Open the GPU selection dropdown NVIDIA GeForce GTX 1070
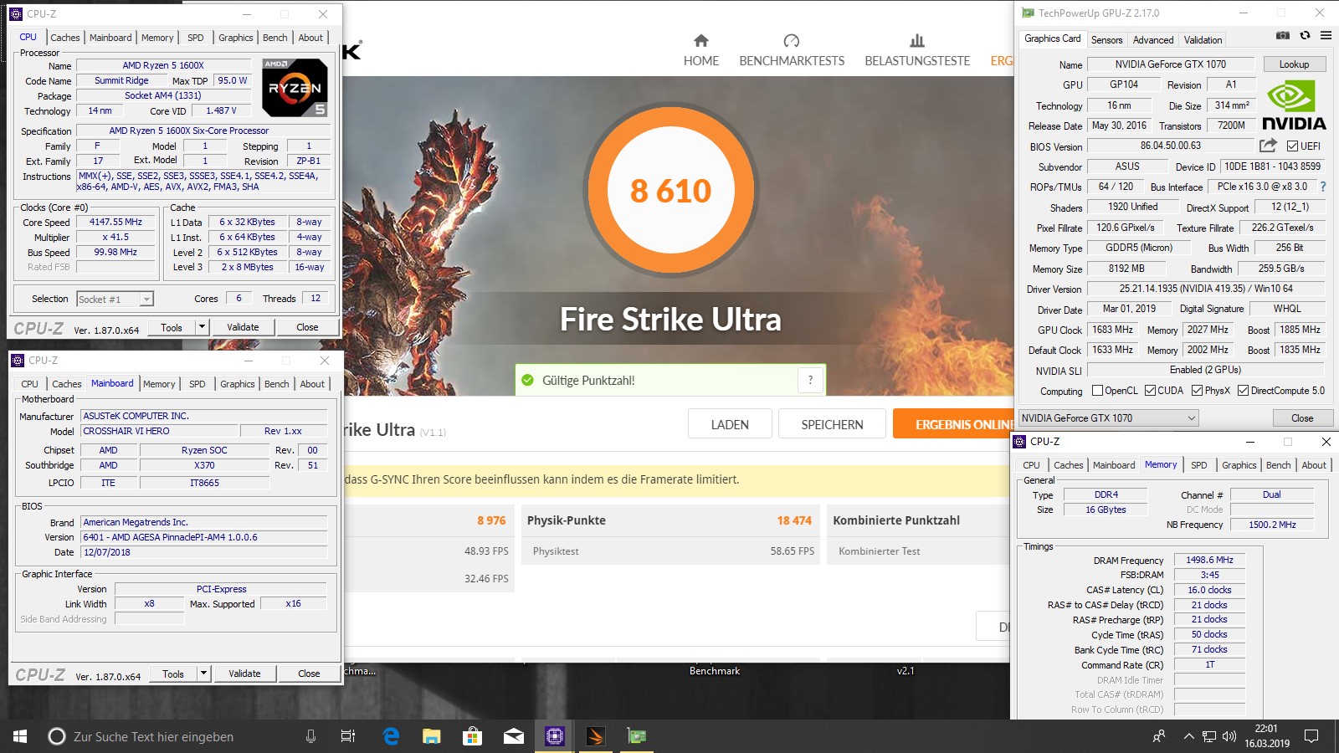 pyautogui.click(x=1109, y=417)
